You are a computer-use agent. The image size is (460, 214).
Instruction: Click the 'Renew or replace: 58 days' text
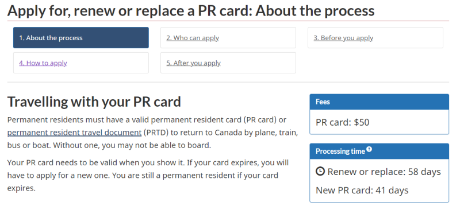click(x=384, y=172)
